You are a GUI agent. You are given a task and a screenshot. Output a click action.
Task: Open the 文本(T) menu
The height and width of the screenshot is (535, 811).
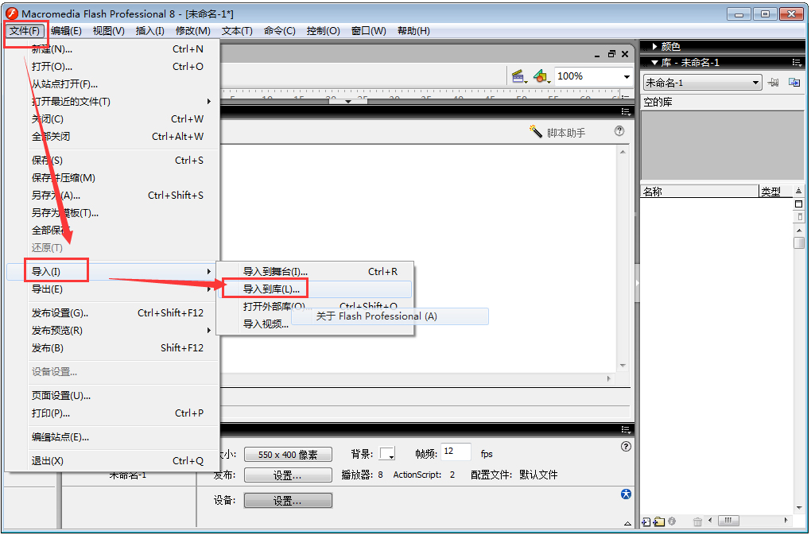[237, 30]
